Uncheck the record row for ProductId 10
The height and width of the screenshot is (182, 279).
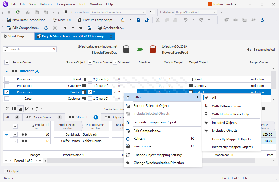pos(15,134)
